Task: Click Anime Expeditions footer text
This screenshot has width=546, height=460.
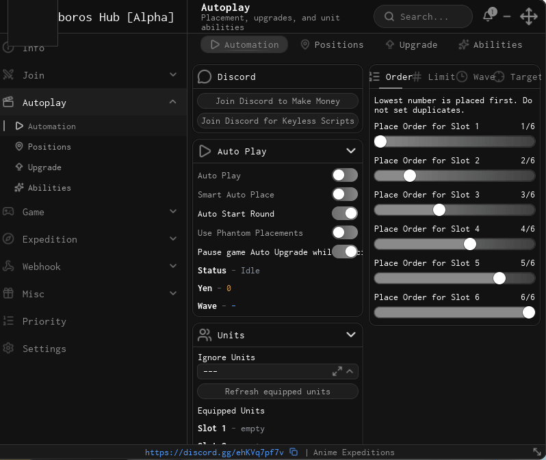Action: pyautogui.click(x=354, y=452)
